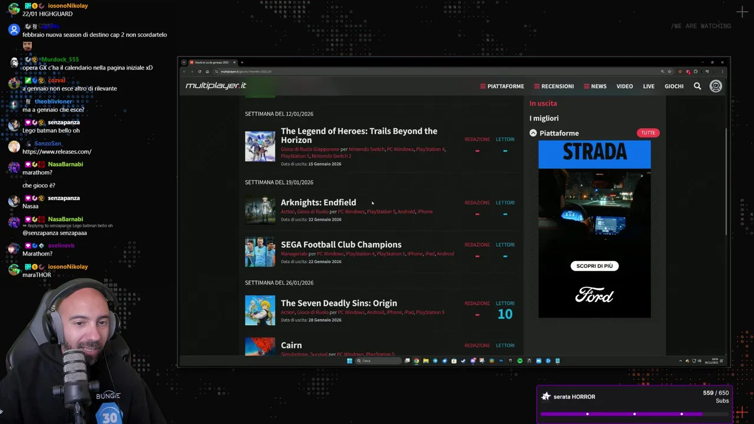This screenshot has width=754, height=424.
Task: Click the multiplayer.it logo
Action: tap(216, 86)
